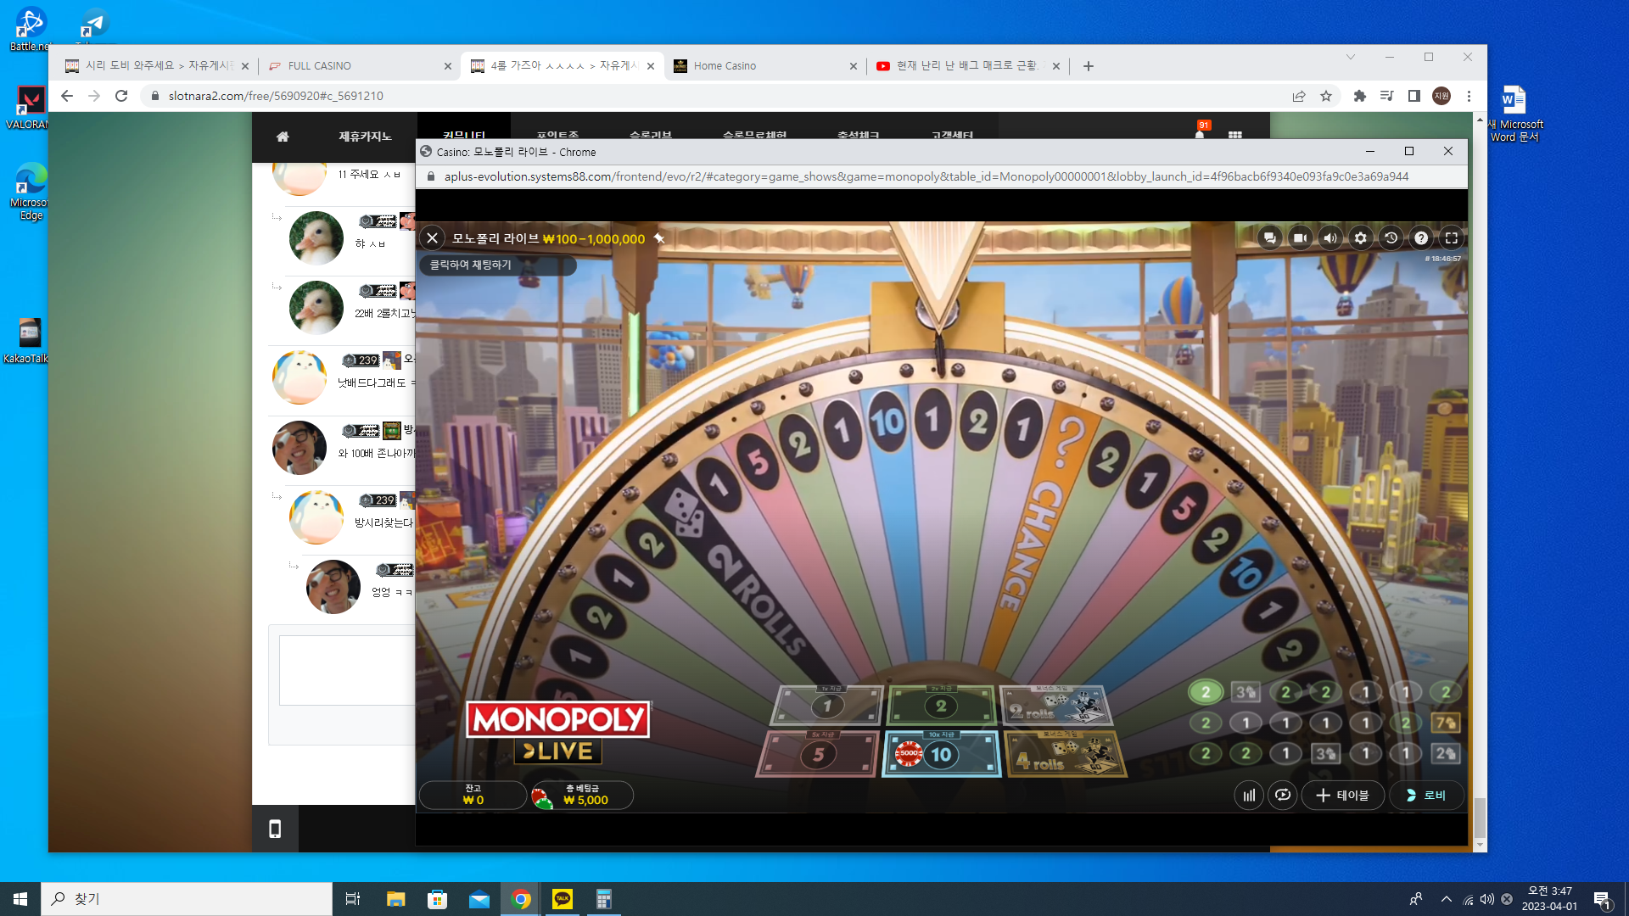The width and height of the screenshot is (1629, 916).
Task: Click the highlighted latest result 2
Action: [1206, 692]
